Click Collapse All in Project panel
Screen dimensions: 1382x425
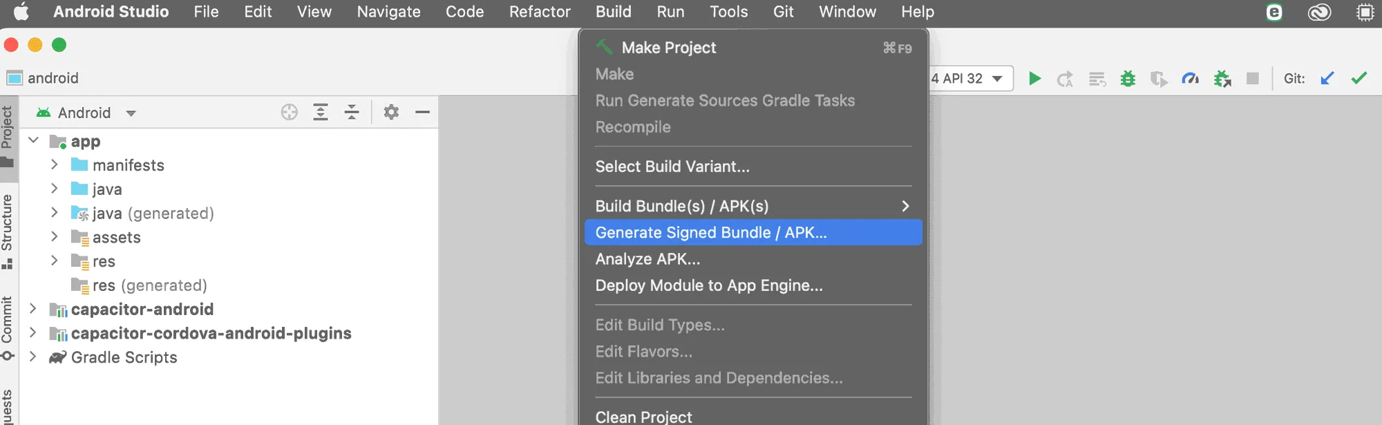352,113
